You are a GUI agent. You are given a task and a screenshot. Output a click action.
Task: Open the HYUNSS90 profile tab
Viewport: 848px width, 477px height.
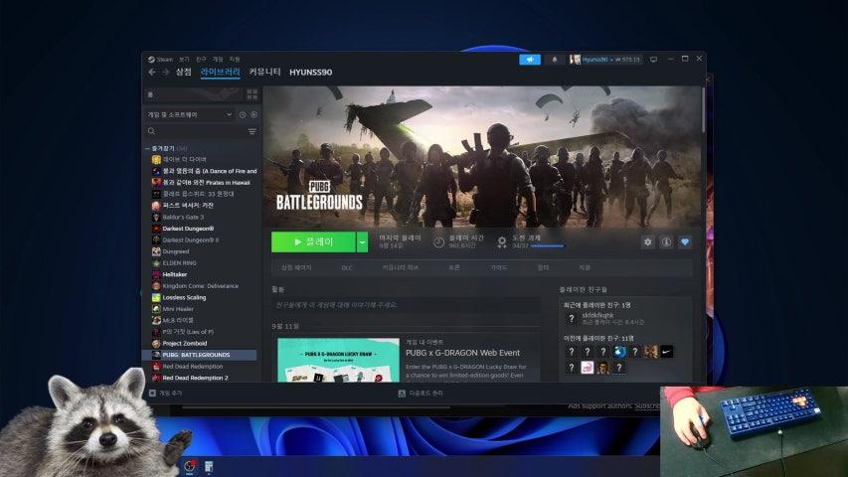(310, 72)
